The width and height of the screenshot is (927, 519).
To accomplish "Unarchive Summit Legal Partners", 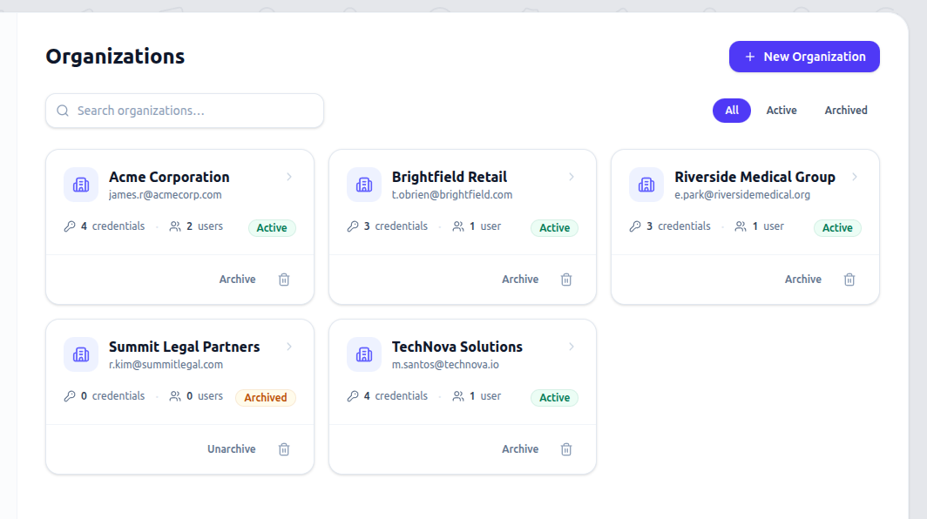I will click(232, 449).
